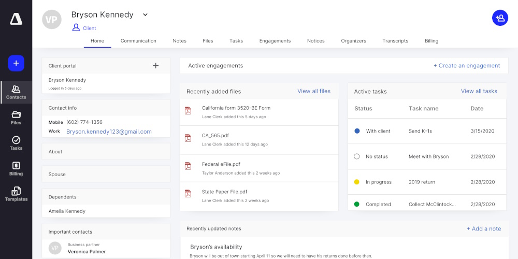Image resolution: width=518 pixels, height=259 pixels.
Task: Open Contacts in the left sidebar
Action: tap(16, 92)
